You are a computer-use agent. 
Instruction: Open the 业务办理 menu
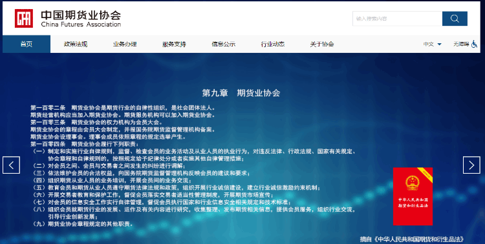pyautogui.click(x=125, y=44)
